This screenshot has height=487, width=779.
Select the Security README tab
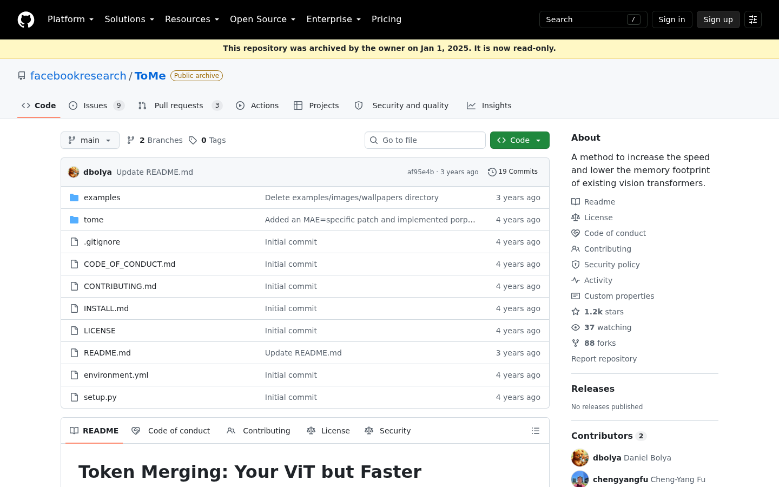(388, 431)
